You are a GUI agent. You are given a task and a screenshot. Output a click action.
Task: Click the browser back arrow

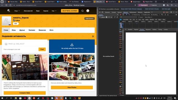[2, 5]
